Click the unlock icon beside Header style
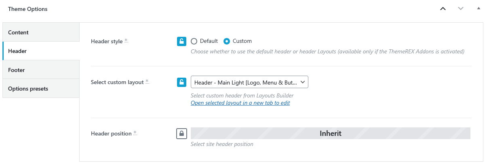This screenshot has height=165, width=487. coord(181,41)
